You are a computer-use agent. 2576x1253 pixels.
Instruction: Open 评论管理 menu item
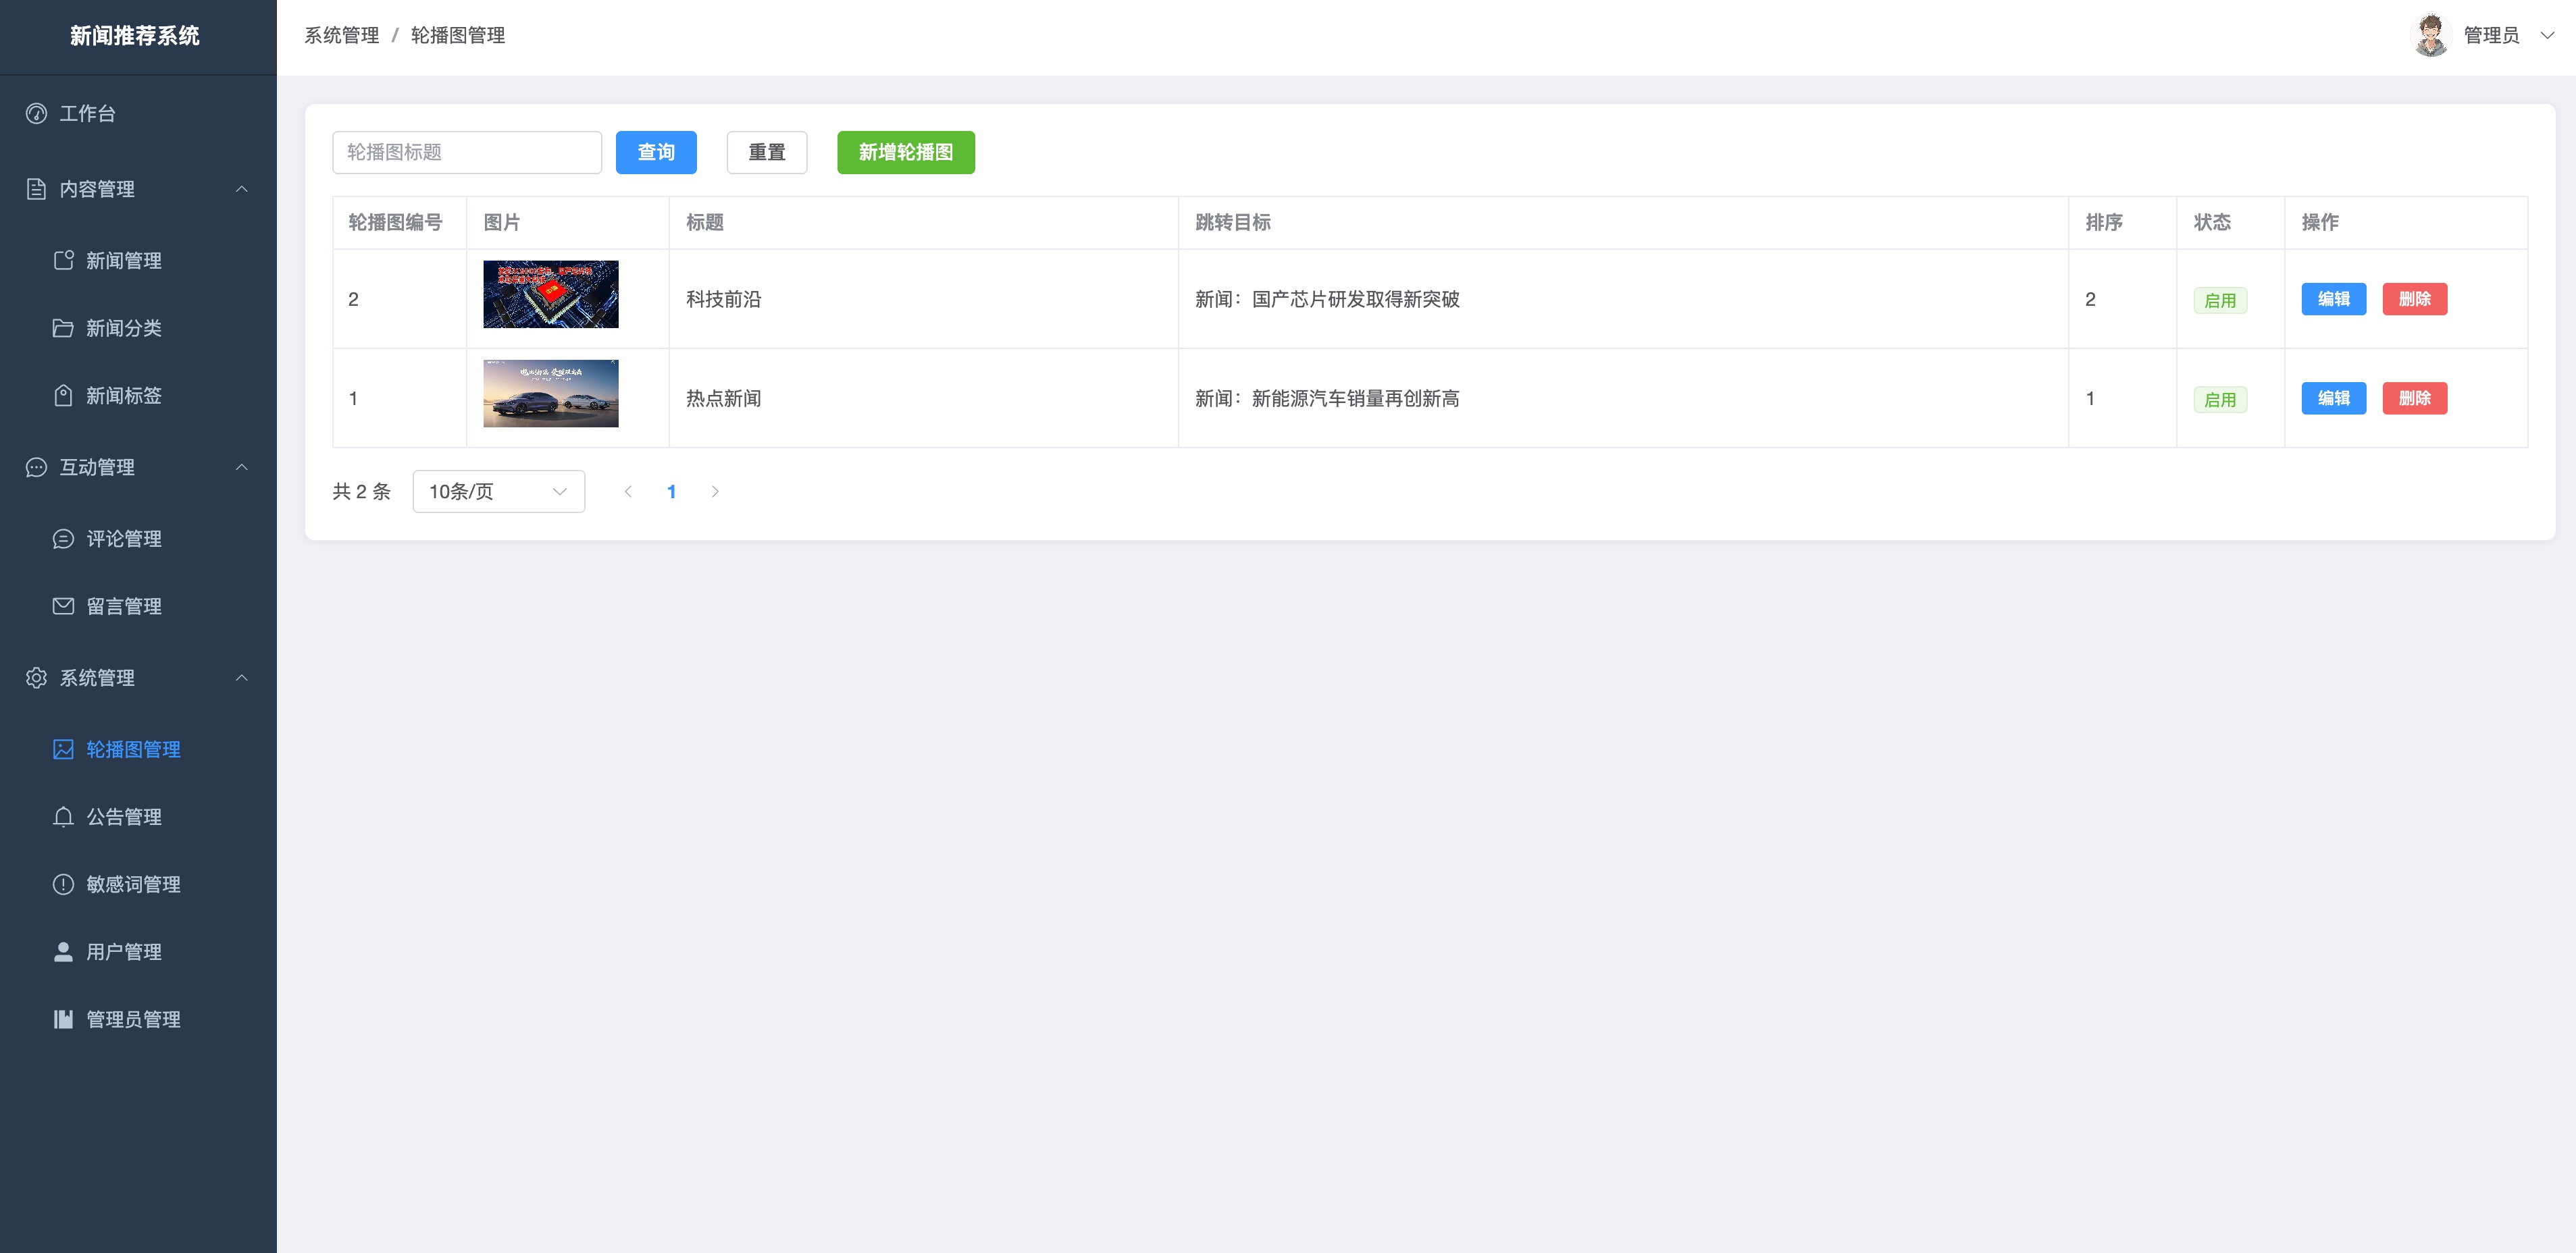(x=138, y=539)
